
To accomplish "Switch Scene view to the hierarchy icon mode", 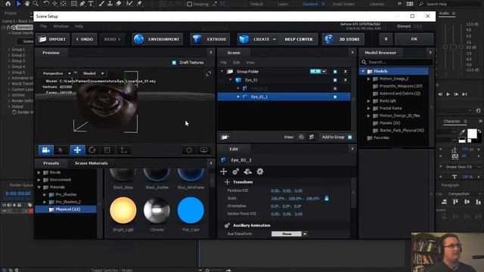I will coord(312,137).
